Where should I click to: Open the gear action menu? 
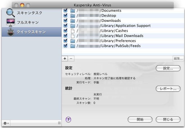click(6, 123)
